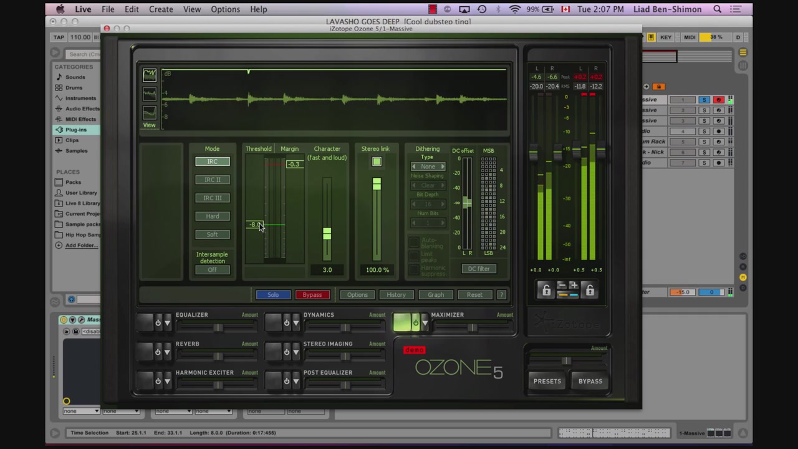Screen dimensions: 798x449
Task: Open the Options panel
Action: pyautogui.click(x=357, y=295)
